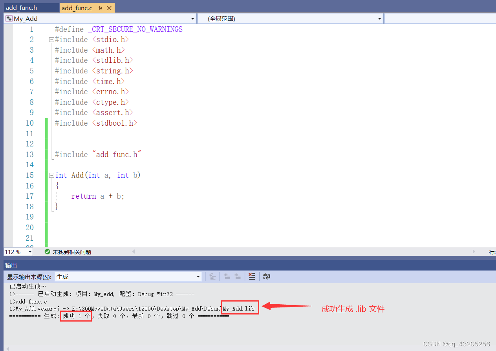Click the #include <ctype.h> line
The image size is (496, 351).
click(x=92, y=102)
